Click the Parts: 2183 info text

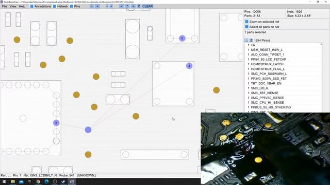point(252,16)
